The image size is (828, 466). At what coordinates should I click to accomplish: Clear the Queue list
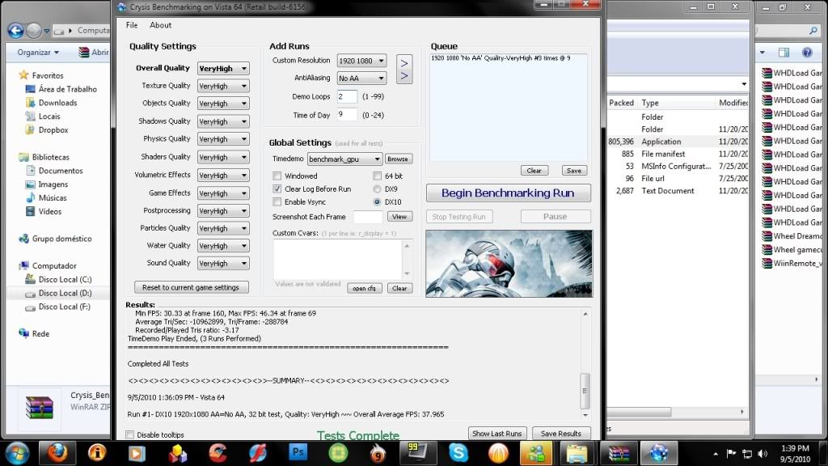(x=534, y=171)
